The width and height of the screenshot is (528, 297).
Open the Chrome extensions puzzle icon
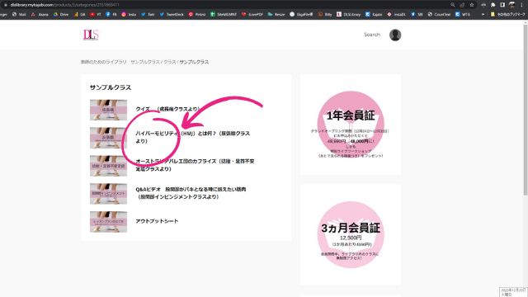click(x=493, y=5)
